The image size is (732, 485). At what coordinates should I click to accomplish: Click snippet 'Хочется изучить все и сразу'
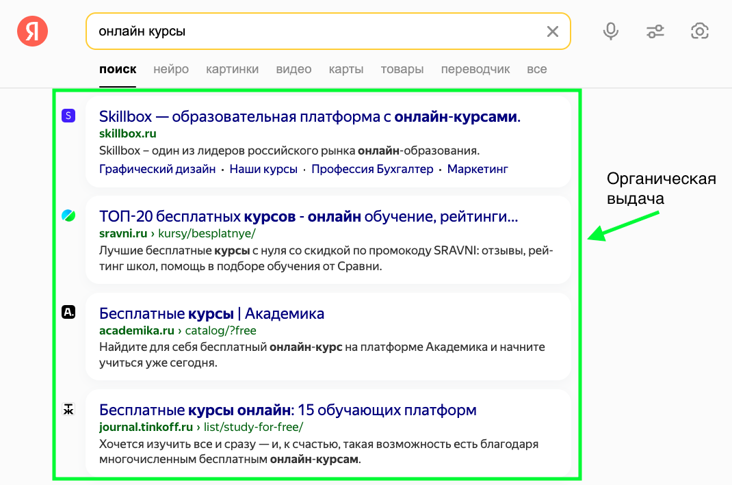(x=319, y=451)
